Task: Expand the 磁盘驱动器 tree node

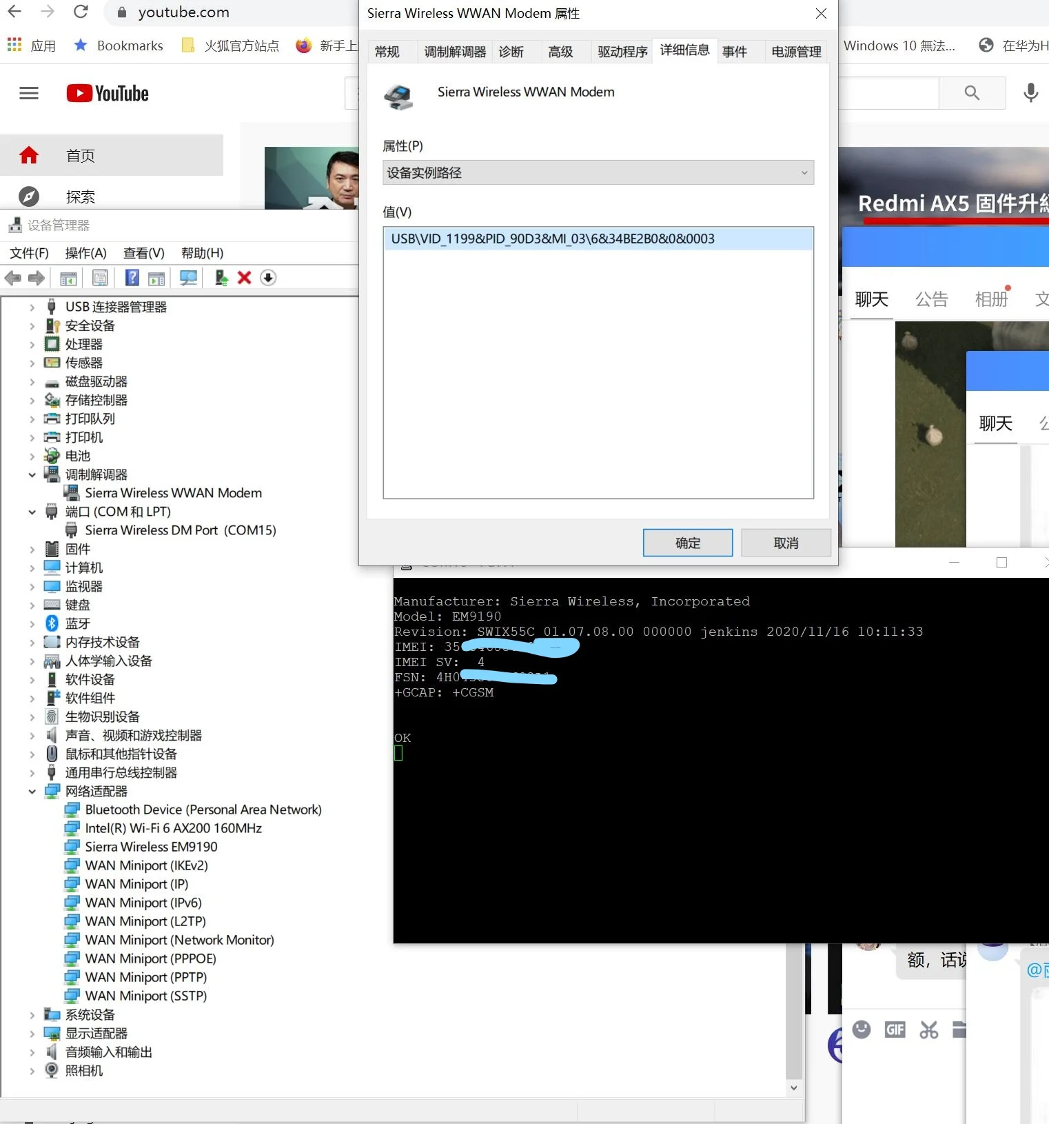Action: click(32, 381)
